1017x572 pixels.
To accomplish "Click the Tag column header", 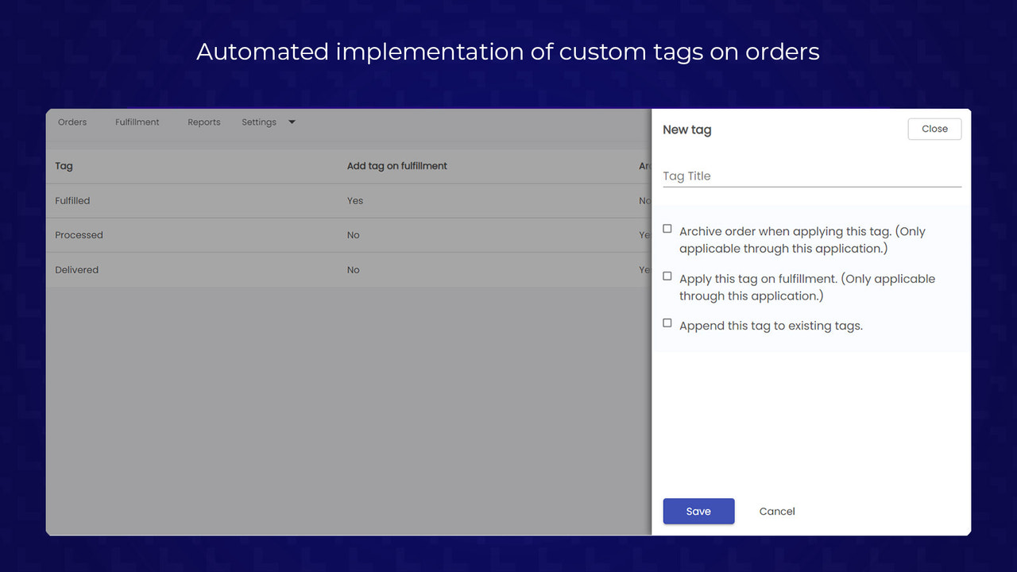I will click(x=64, y=166).
